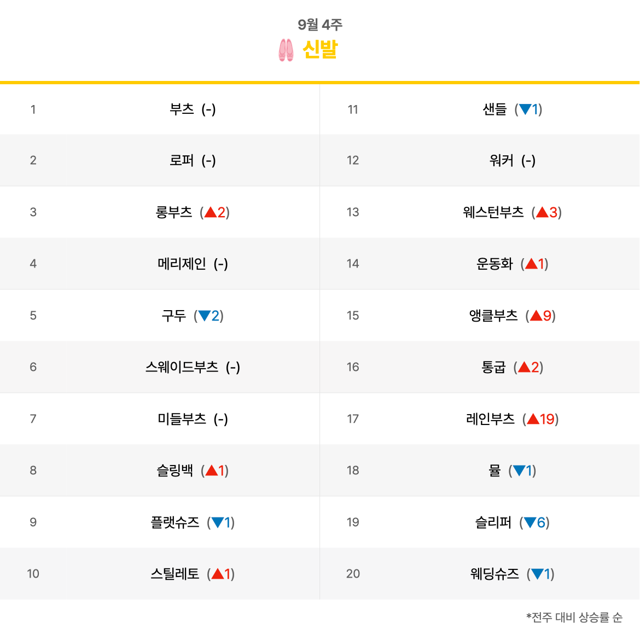Click the 9월 4주 date heading
The height and width of the screenshot is (640, 640).
tap(320, 25)
